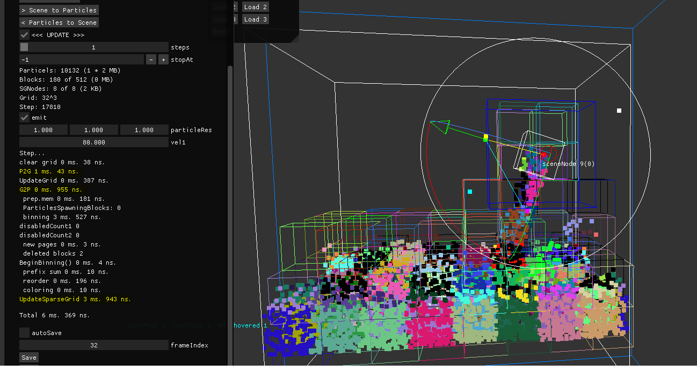Click the steps slider
697x371 pixels.
93,47
